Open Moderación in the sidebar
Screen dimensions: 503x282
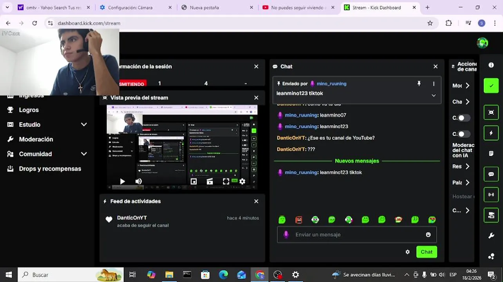point(36,139)
